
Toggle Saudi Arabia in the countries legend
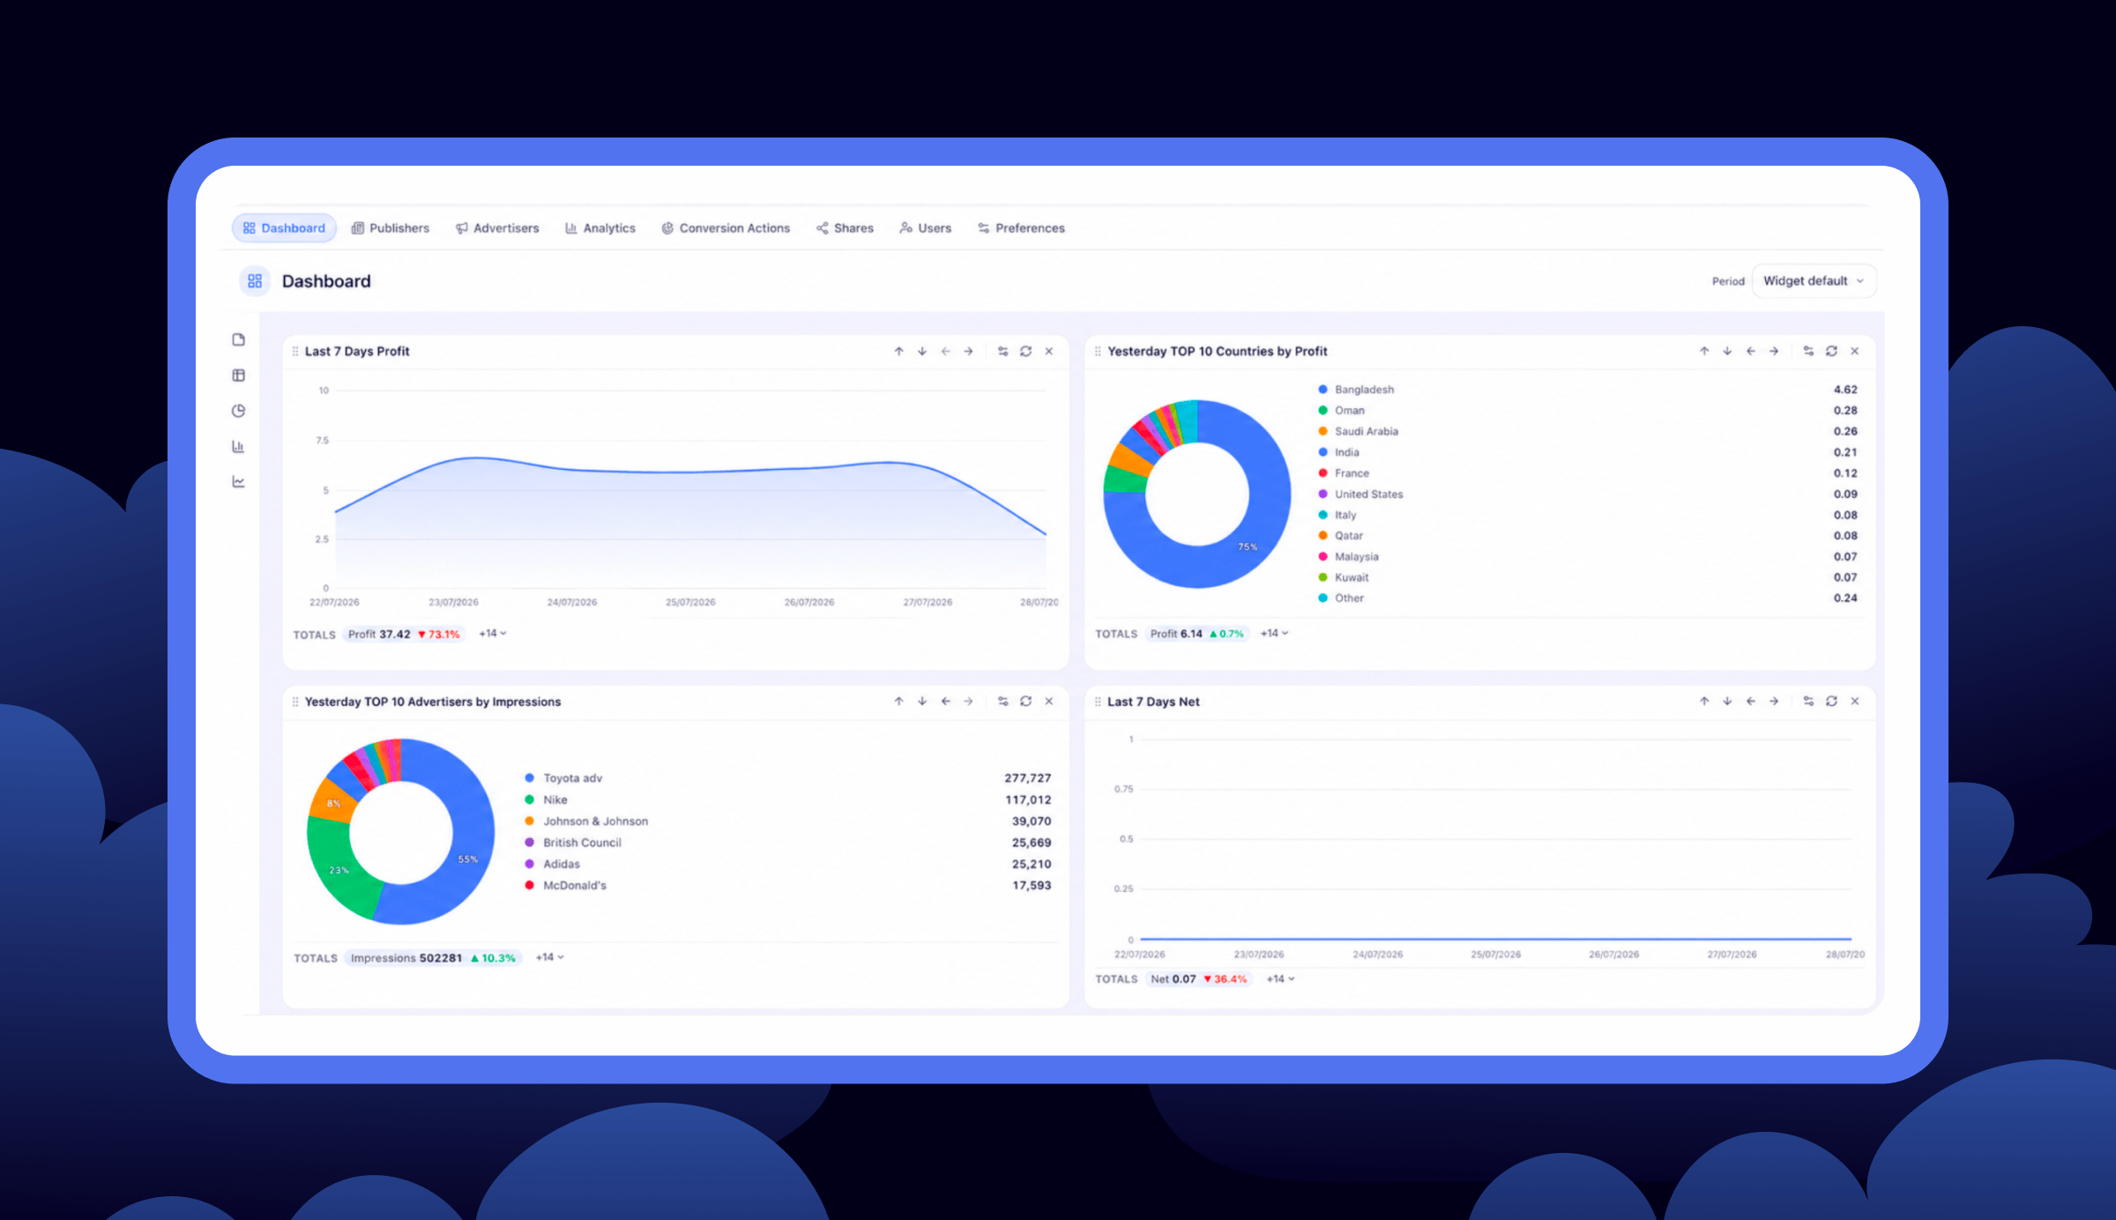click(x=1358, y=431)
